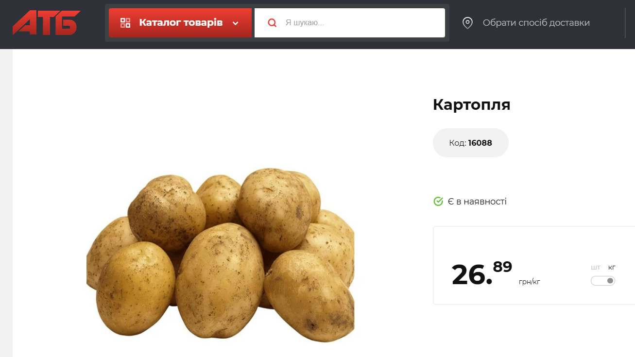
Task: Click the location pin icon
Action: (467, 23)
